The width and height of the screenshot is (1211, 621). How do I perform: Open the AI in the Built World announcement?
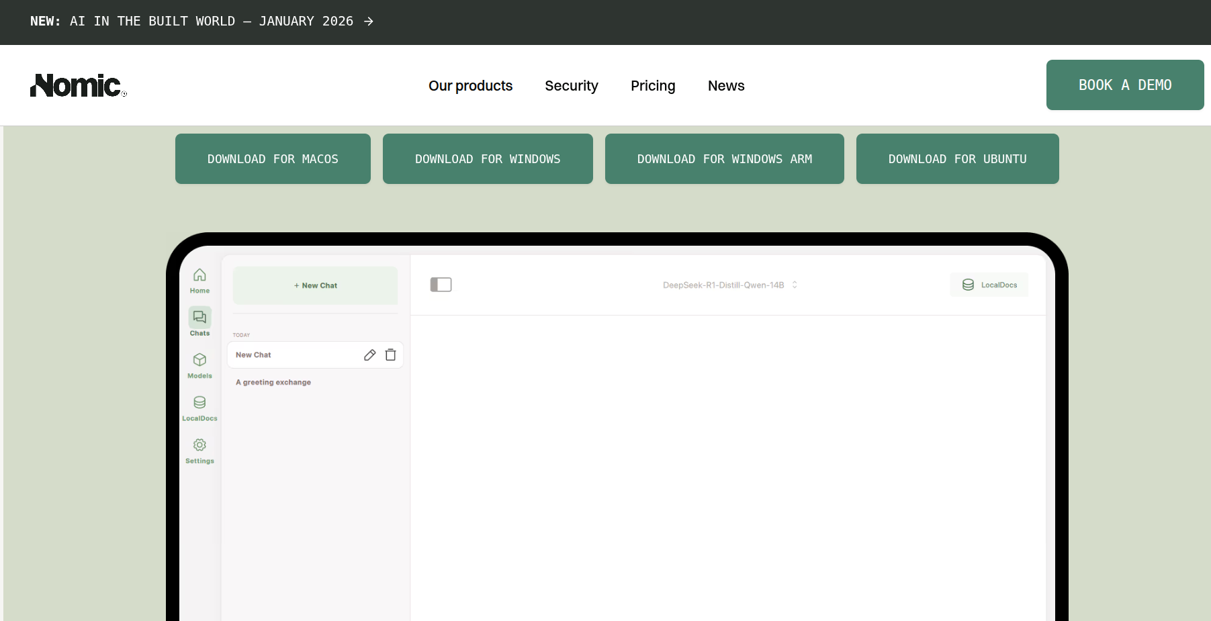click(201, 21)
